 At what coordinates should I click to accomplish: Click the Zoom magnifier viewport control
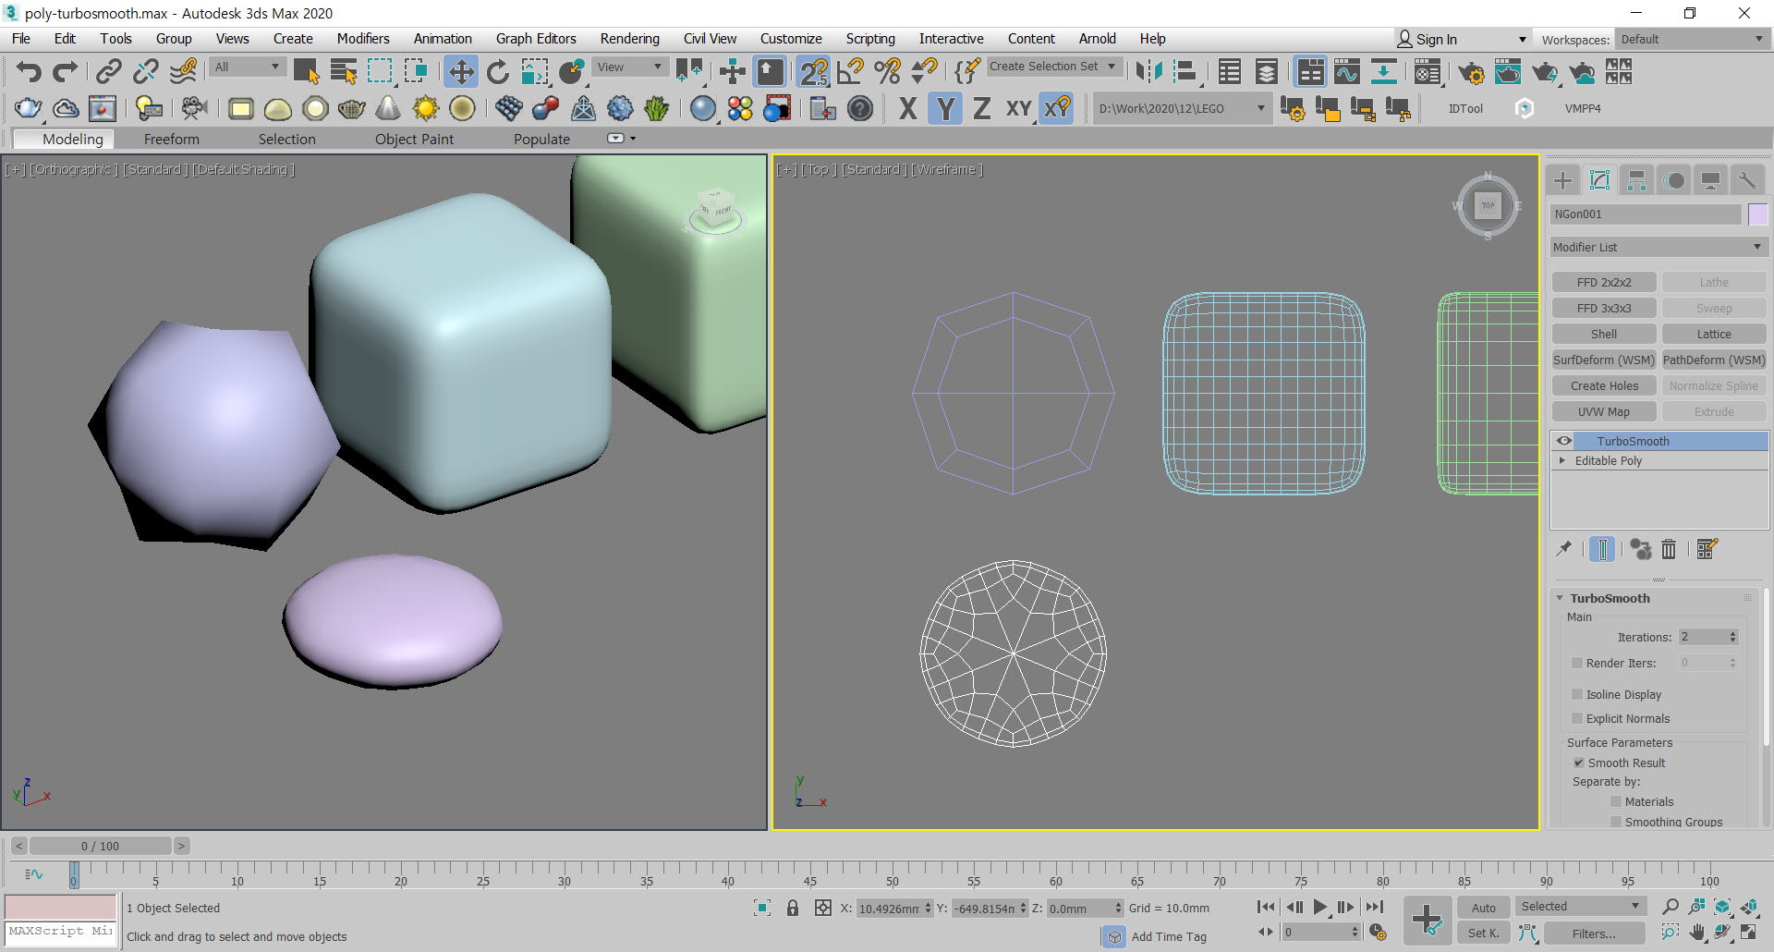point(1670,907)
